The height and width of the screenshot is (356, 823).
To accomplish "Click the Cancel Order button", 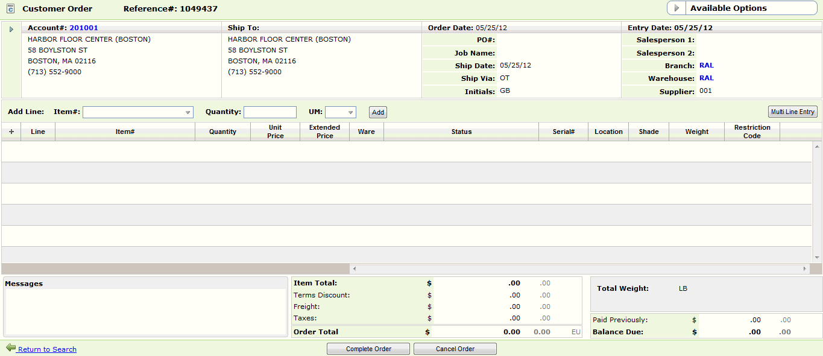I will tap(455, 349).
